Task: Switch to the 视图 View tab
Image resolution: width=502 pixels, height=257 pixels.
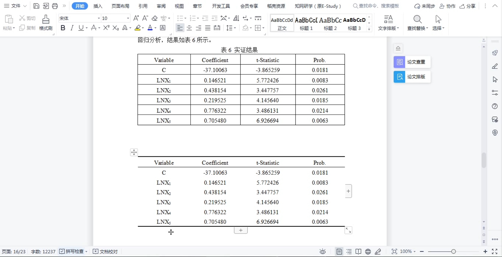Action: (x=179, y=6)
